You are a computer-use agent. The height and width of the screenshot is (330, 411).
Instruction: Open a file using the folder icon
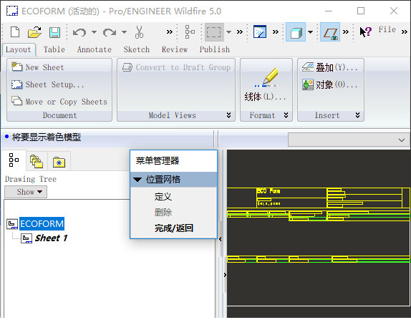pyautogui.click(x=34, y=32)
